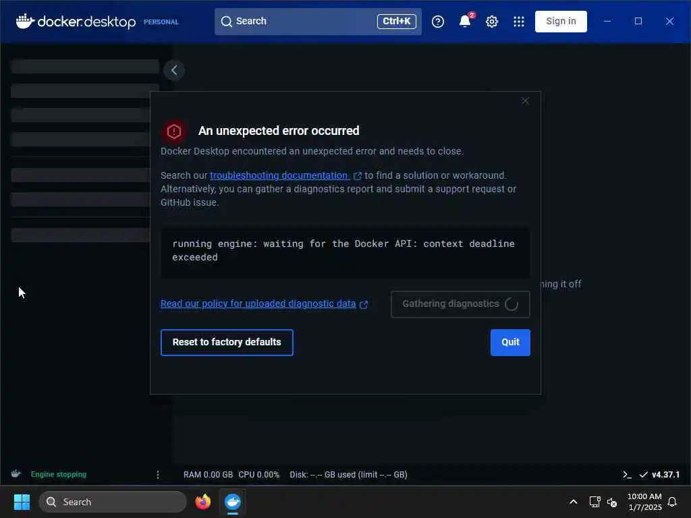Click the v4.37.1 version label
The width and height of the screenshot is (691, 518).
665,474
